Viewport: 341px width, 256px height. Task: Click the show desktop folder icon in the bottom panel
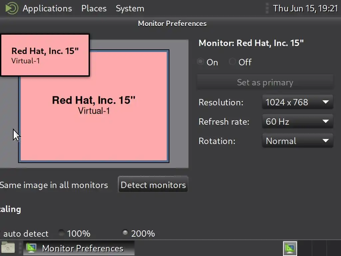(8, 248)
